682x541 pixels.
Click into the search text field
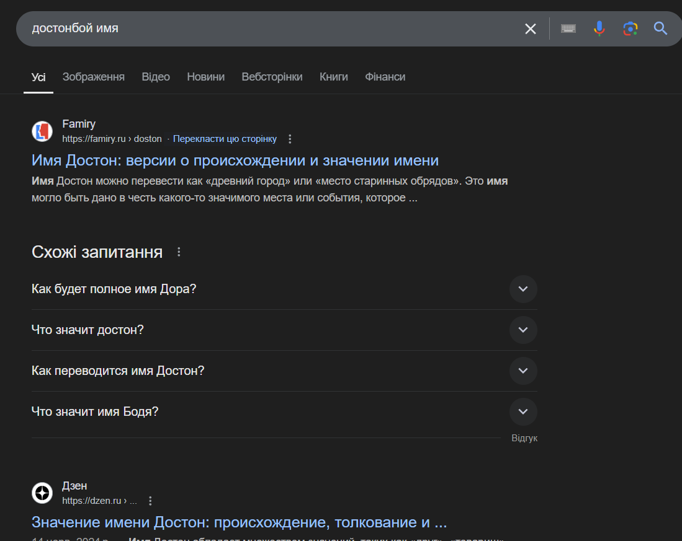(267, 29)
